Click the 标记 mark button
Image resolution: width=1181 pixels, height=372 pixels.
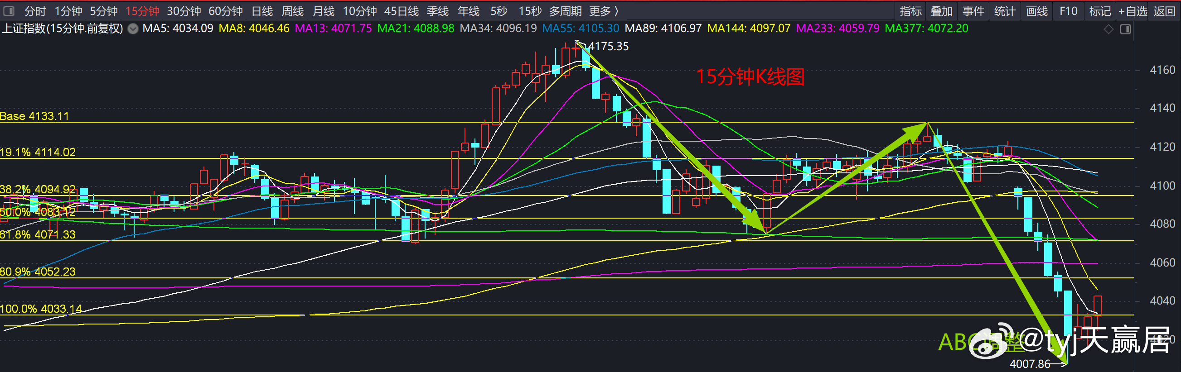pyautogui.click(x=1100, y=11)
